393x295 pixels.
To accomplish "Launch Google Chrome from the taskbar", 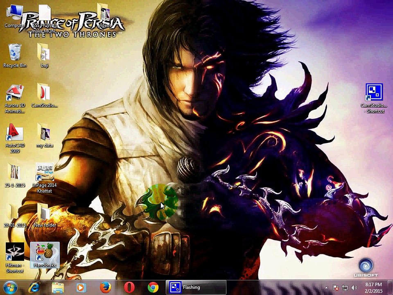I will [x=153, y=288].
